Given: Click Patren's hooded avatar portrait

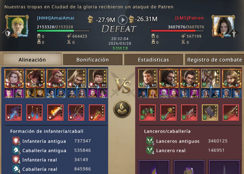Looking at the screenshot, I should click(223, 26).
